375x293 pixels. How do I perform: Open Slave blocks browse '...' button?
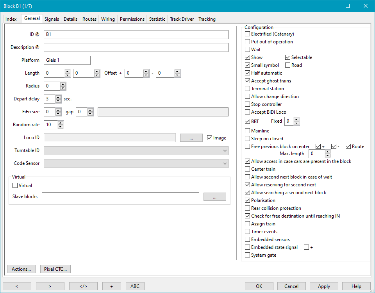pos(214,197)
